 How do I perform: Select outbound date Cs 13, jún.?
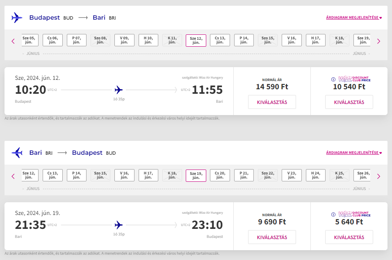coord(220,40)
